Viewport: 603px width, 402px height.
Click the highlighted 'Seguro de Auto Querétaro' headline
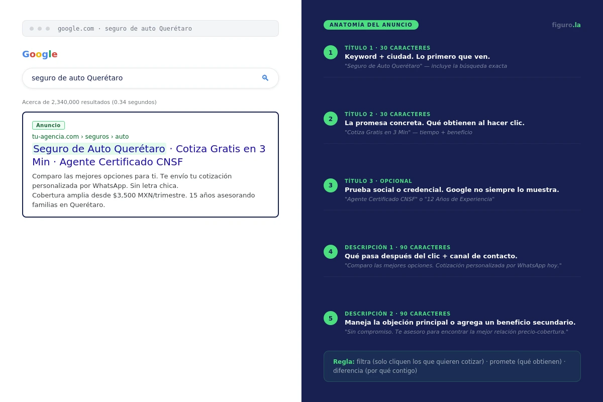pos(99,149)
